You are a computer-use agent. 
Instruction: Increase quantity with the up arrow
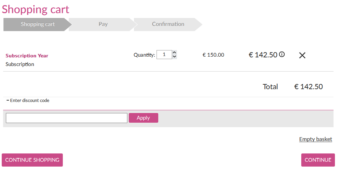175,53
